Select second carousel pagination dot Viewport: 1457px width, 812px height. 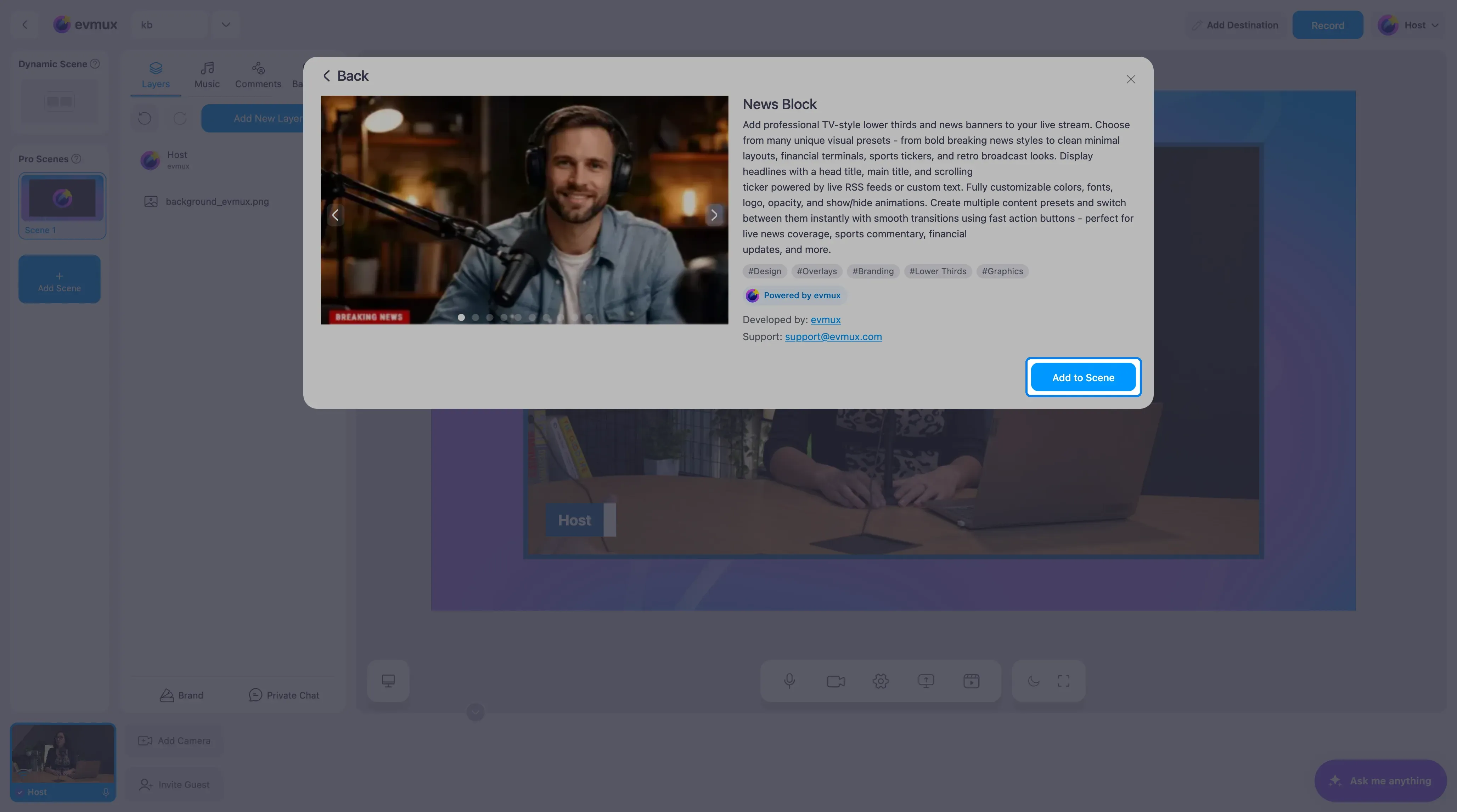(x=475, y=317)
